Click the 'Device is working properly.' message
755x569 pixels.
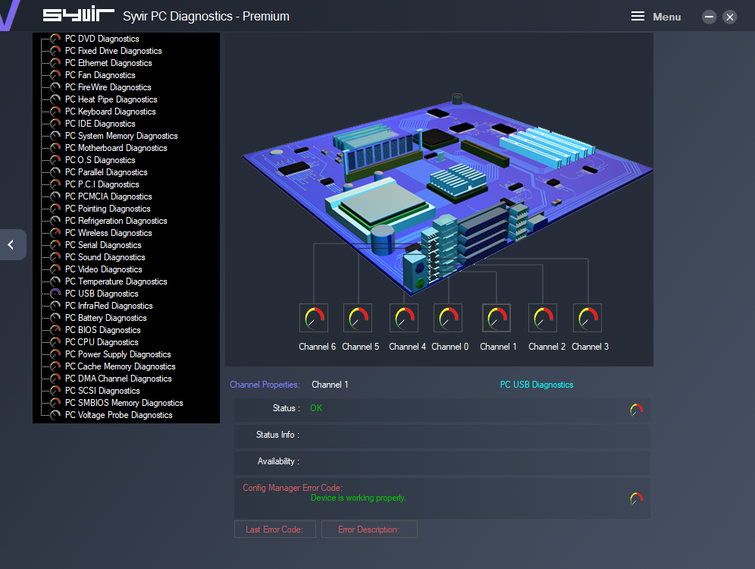[359, 498]
